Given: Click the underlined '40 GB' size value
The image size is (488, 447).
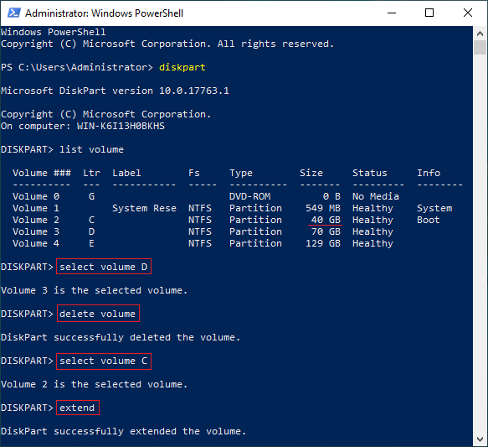Looking at the screenshot, I should pyautogui.click(x=326, y=220).
